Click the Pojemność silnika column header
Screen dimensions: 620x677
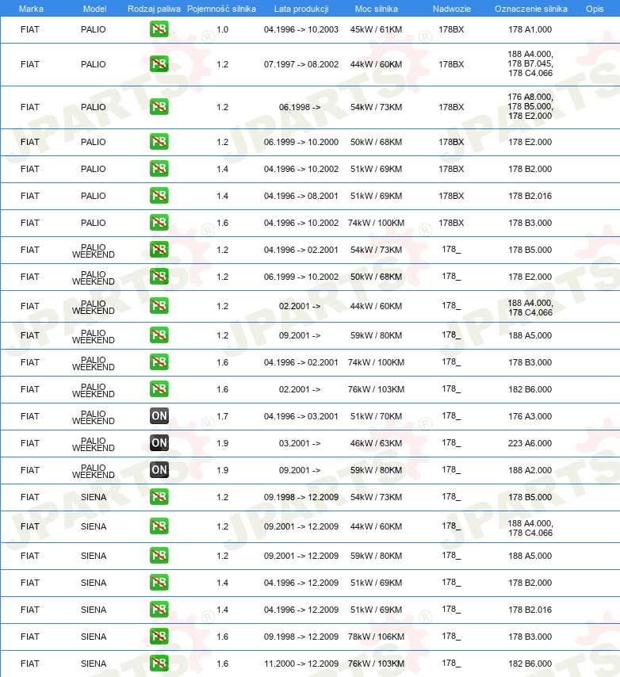(x=221, y=9)
